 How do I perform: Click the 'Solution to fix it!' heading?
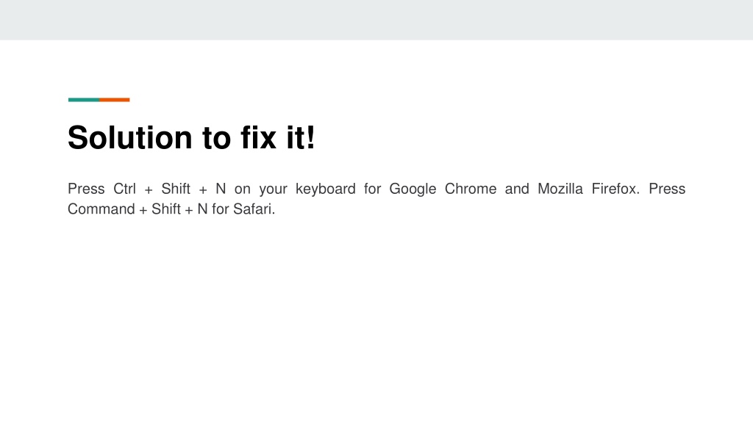tap(191, 137)
